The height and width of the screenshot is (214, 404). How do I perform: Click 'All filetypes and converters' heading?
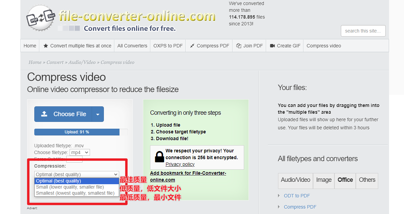click(x=318, y=159)
